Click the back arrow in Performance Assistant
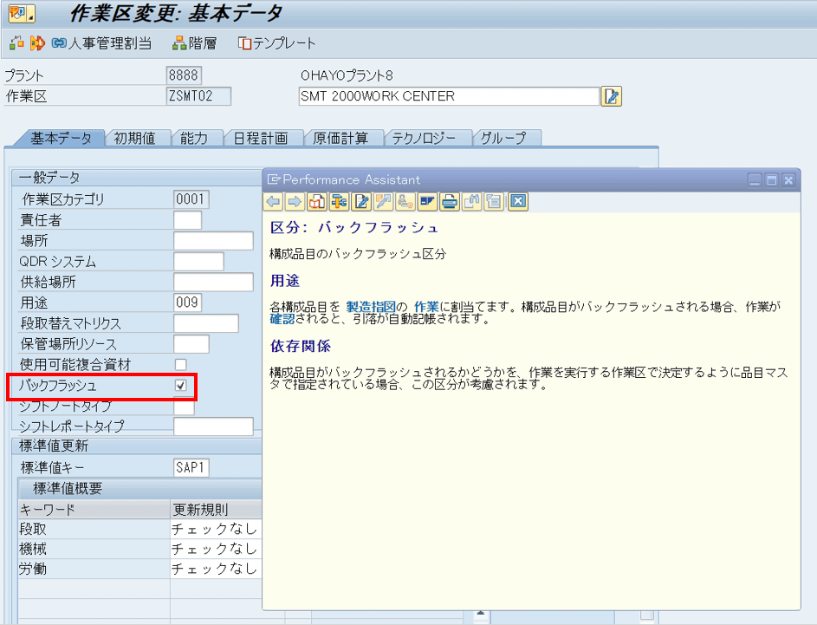 tap(273, 202)
